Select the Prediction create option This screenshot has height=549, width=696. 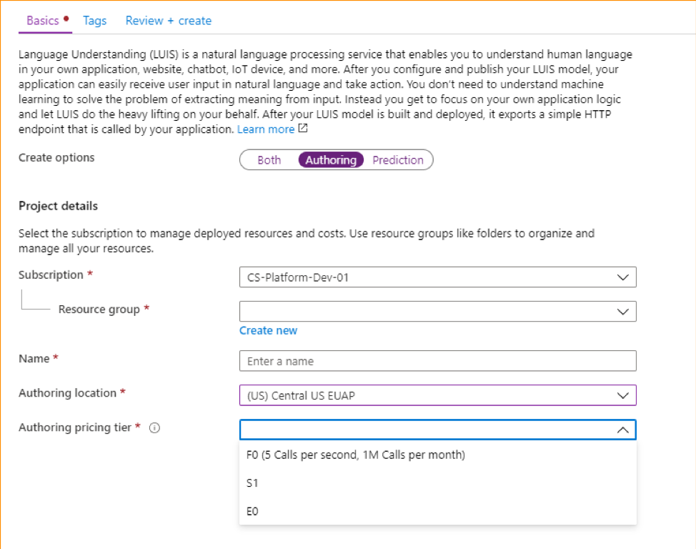pyautogui.click(x=398, y=160)
